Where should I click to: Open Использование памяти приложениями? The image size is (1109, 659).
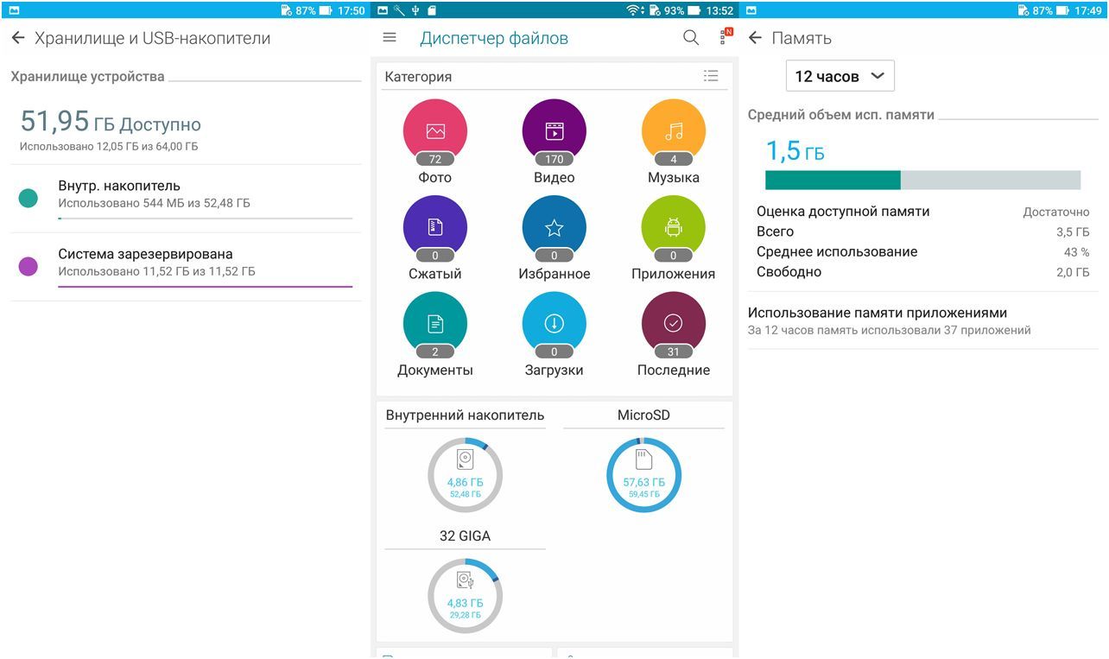tap(921, 320)
